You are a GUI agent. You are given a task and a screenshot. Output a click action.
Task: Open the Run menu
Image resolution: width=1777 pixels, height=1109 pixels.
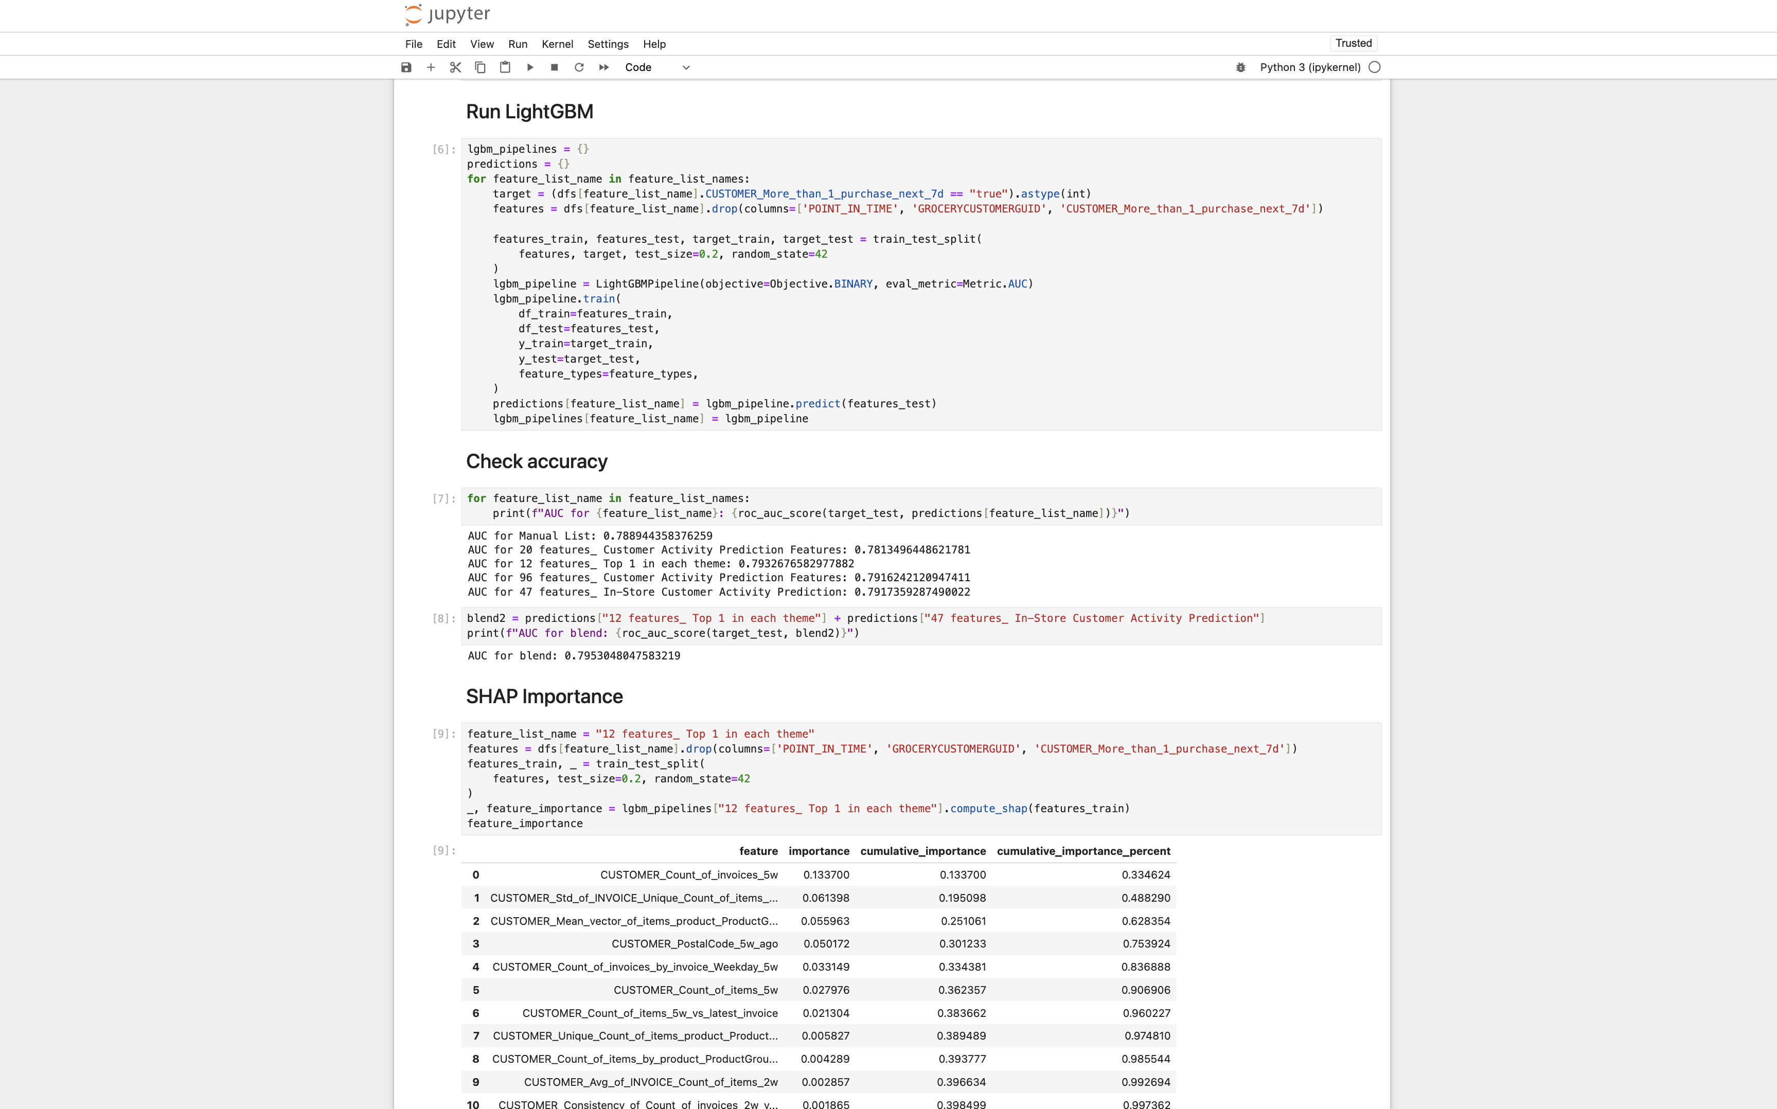(x=518, y=44)
